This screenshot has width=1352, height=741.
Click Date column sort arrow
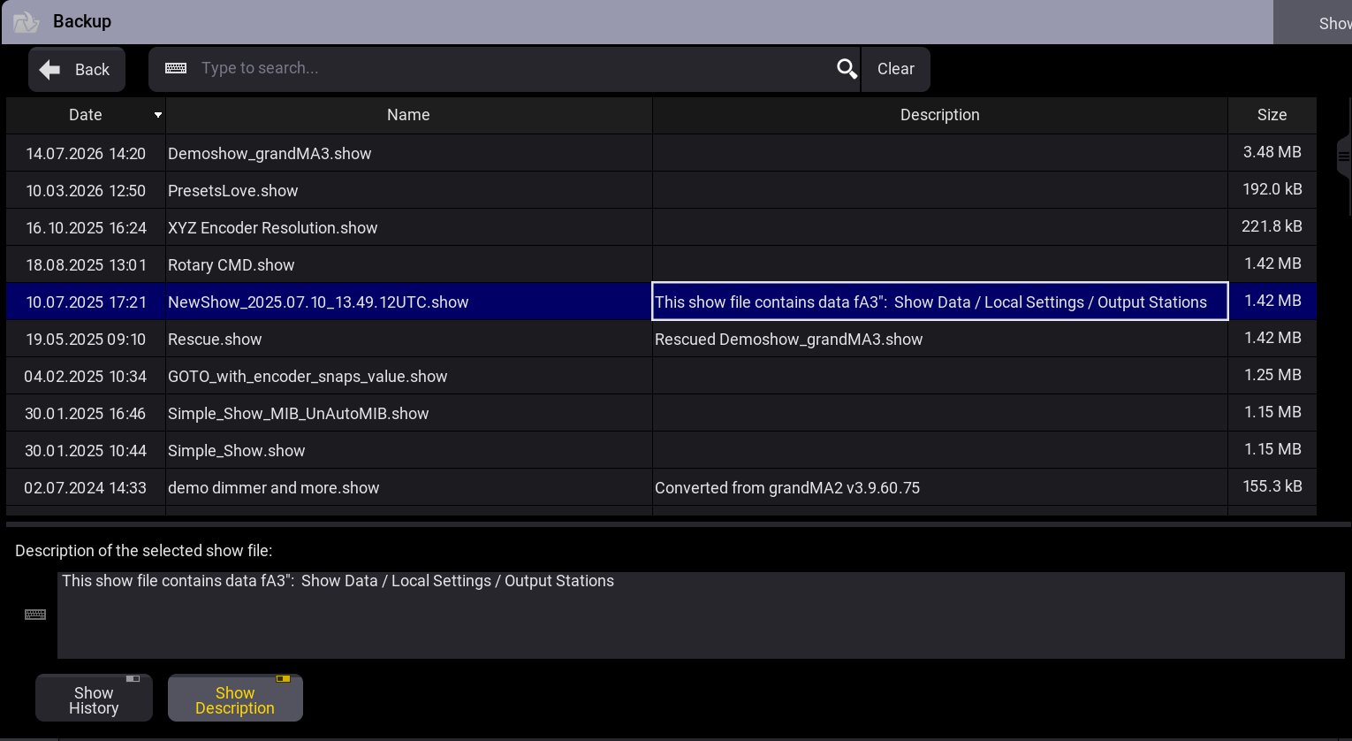click(x=158, y=115)
